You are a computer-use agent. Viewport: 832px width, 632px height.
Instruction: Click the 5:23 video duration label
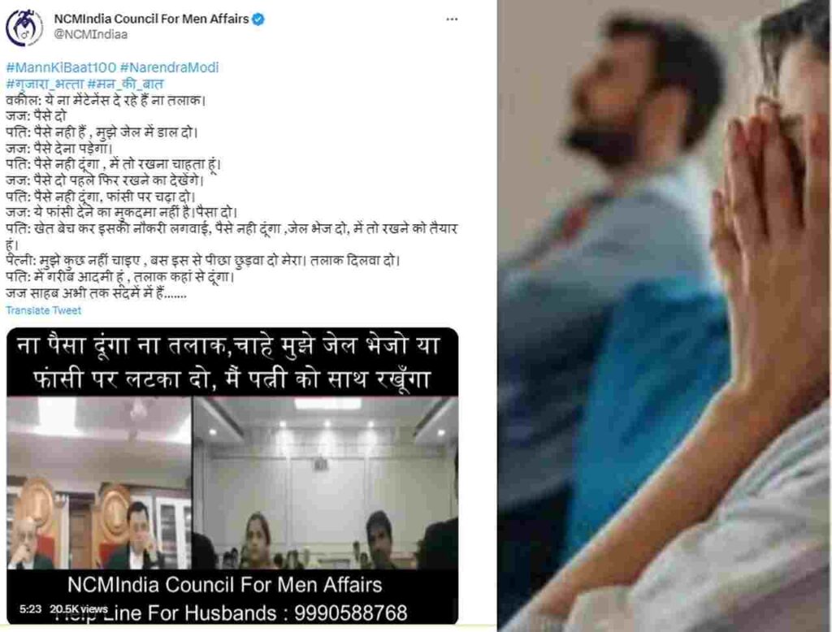pos(31,609)
